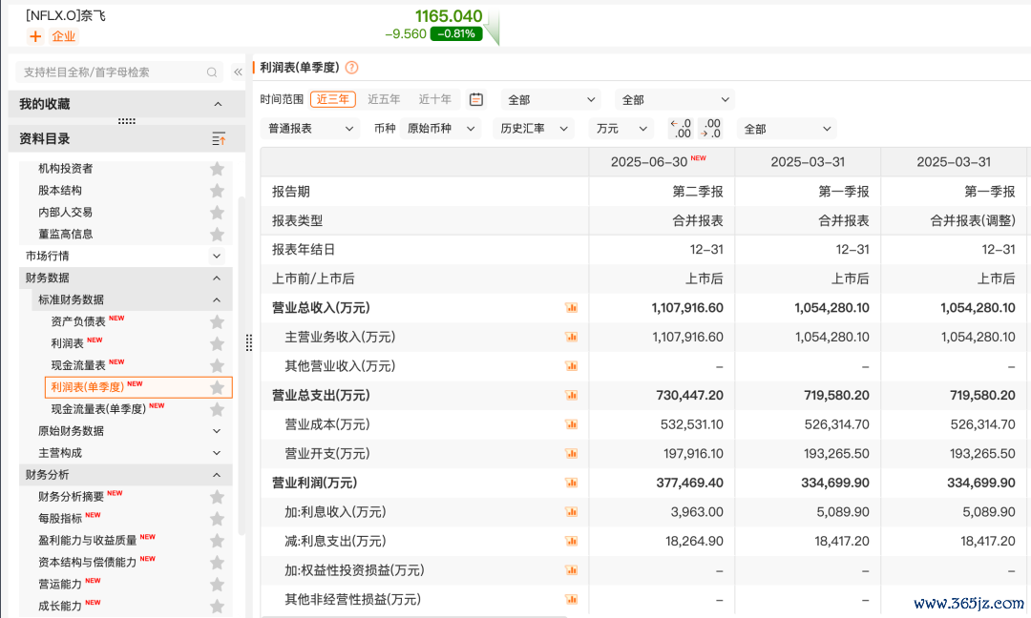Click the 2025-06-30 column header
The height and width of the screenshot is (618, 1031).
tap(662, 161)
